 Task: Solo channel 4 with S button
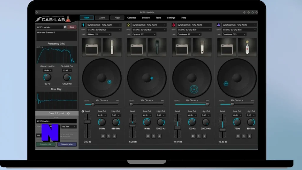(x=244, y=136)
